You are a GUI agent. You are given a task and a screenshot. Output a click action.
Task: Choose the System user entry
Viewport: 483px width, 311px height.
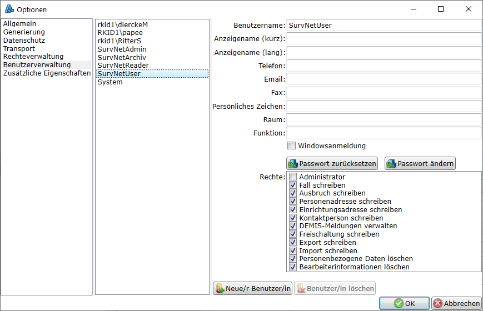point(110,82)
